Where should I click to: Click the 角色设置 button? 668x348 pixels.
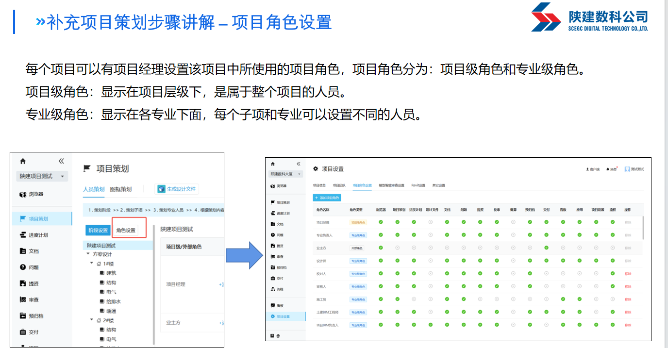coord(126,231)
